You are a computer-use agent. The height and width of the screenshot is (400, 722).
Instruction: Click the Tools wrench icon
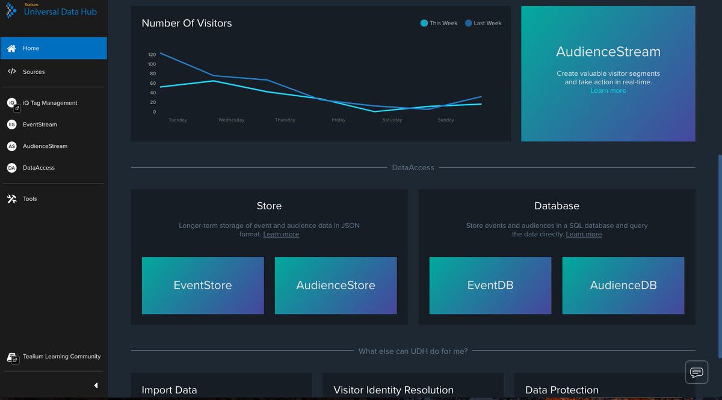[11, 198]
